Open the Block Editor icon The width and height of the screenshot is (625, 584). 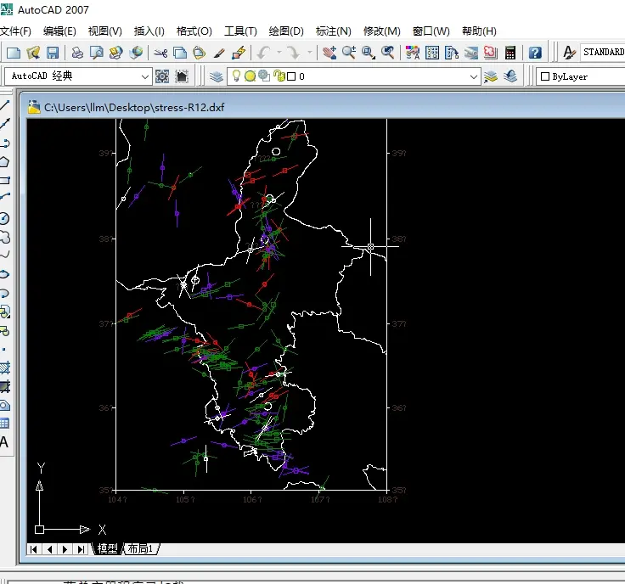(239, 52)
